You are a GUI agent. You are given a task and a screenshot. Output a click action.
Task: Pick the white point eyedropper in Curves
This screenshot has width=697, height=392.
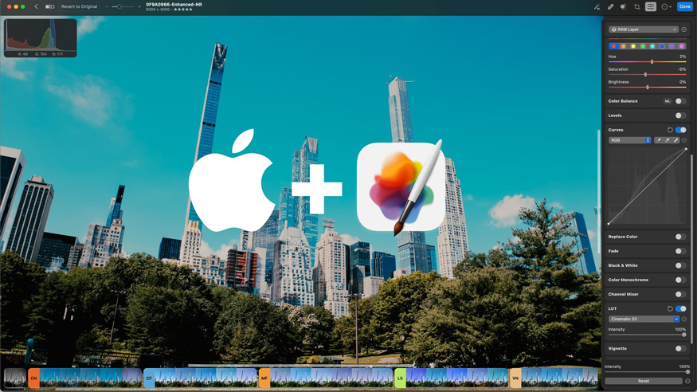[x=675, y=140]
